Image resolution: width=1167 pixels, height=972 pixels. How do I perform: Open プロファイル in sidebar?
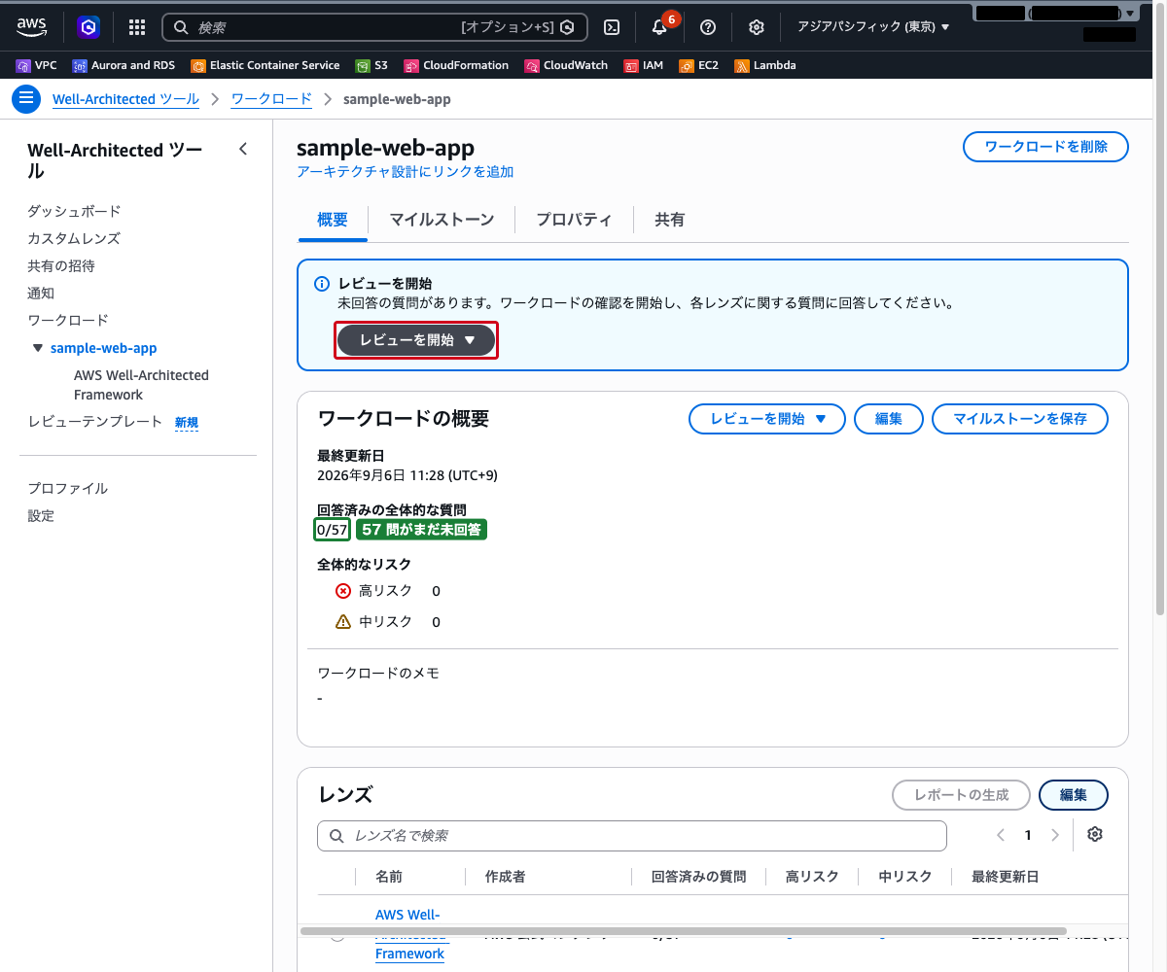tap(68, 488)
